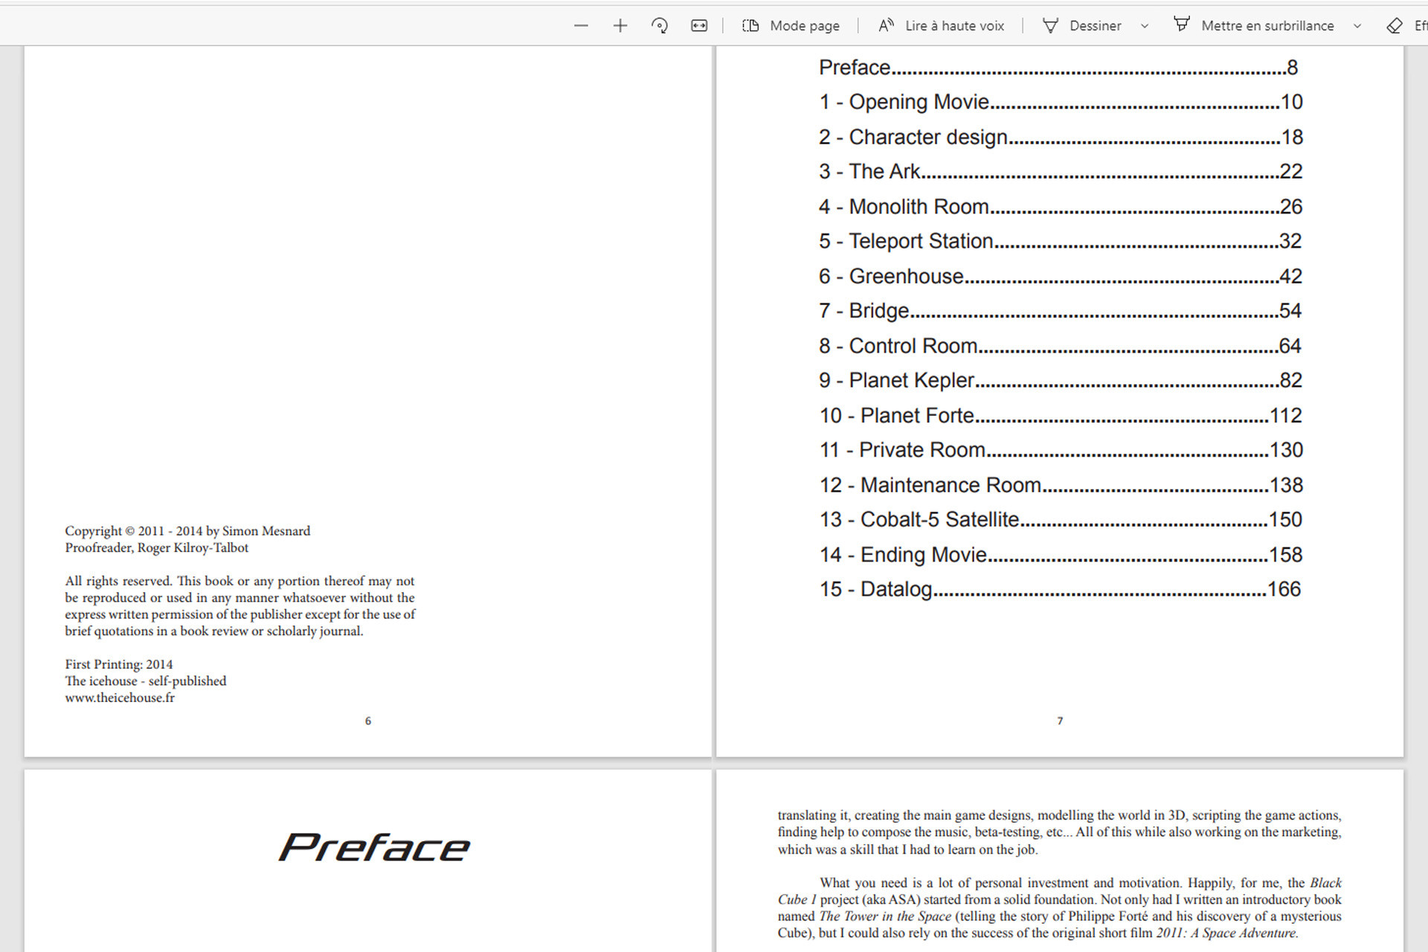The image size is (1428, 952).
Task: Open contents entry 6 - Greenhouse
Action: coord(892,277)
